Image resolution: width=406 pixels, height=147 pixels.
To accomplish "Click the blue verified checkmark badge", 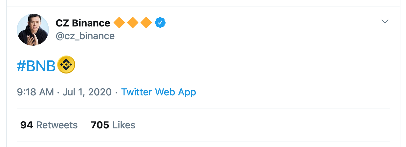I will point(160,23).
